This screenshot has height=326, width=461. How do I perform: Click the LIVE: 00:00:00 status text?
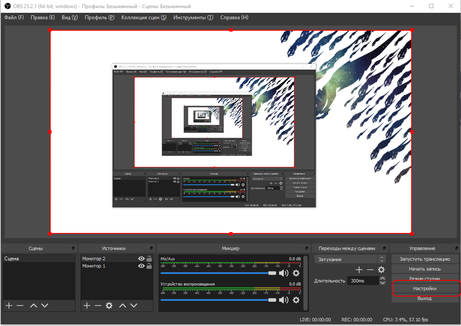(315, 320)
